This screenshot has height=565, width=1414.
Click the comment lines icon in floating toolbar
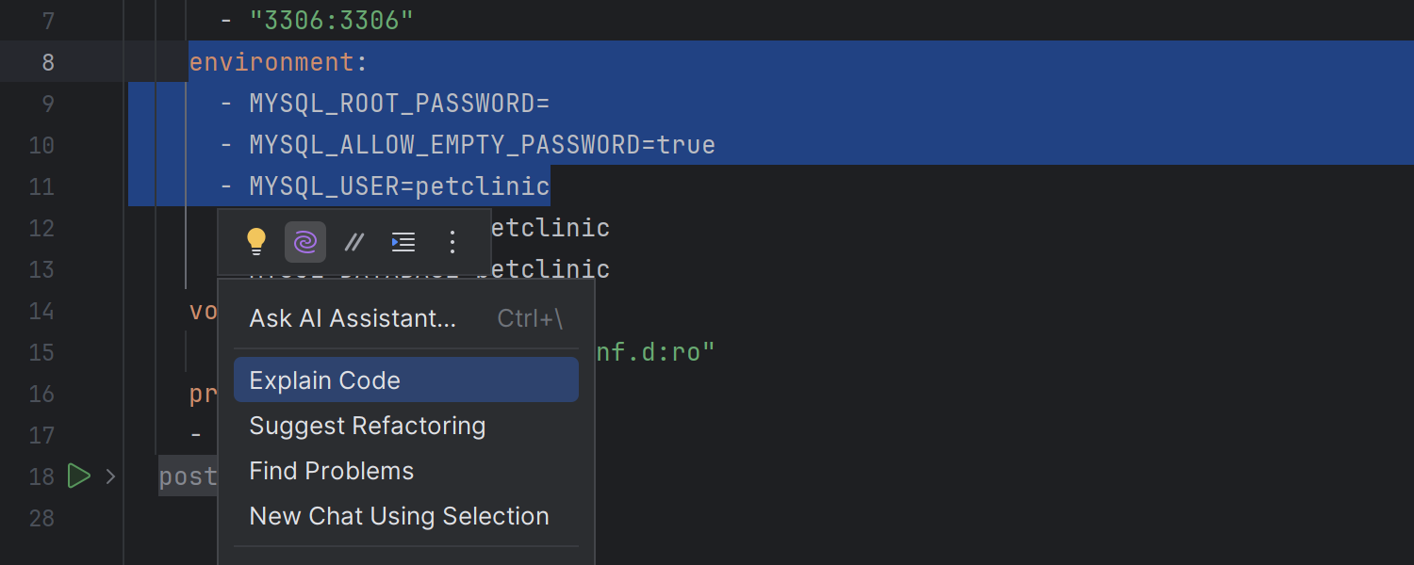(354, 242)
